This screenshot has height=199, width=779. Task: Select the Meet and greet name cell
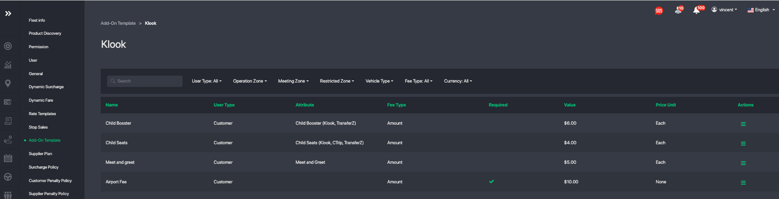(120, 162)
